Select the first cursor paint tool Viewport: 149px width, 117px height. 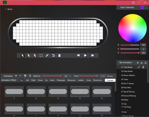coord(23,55)
